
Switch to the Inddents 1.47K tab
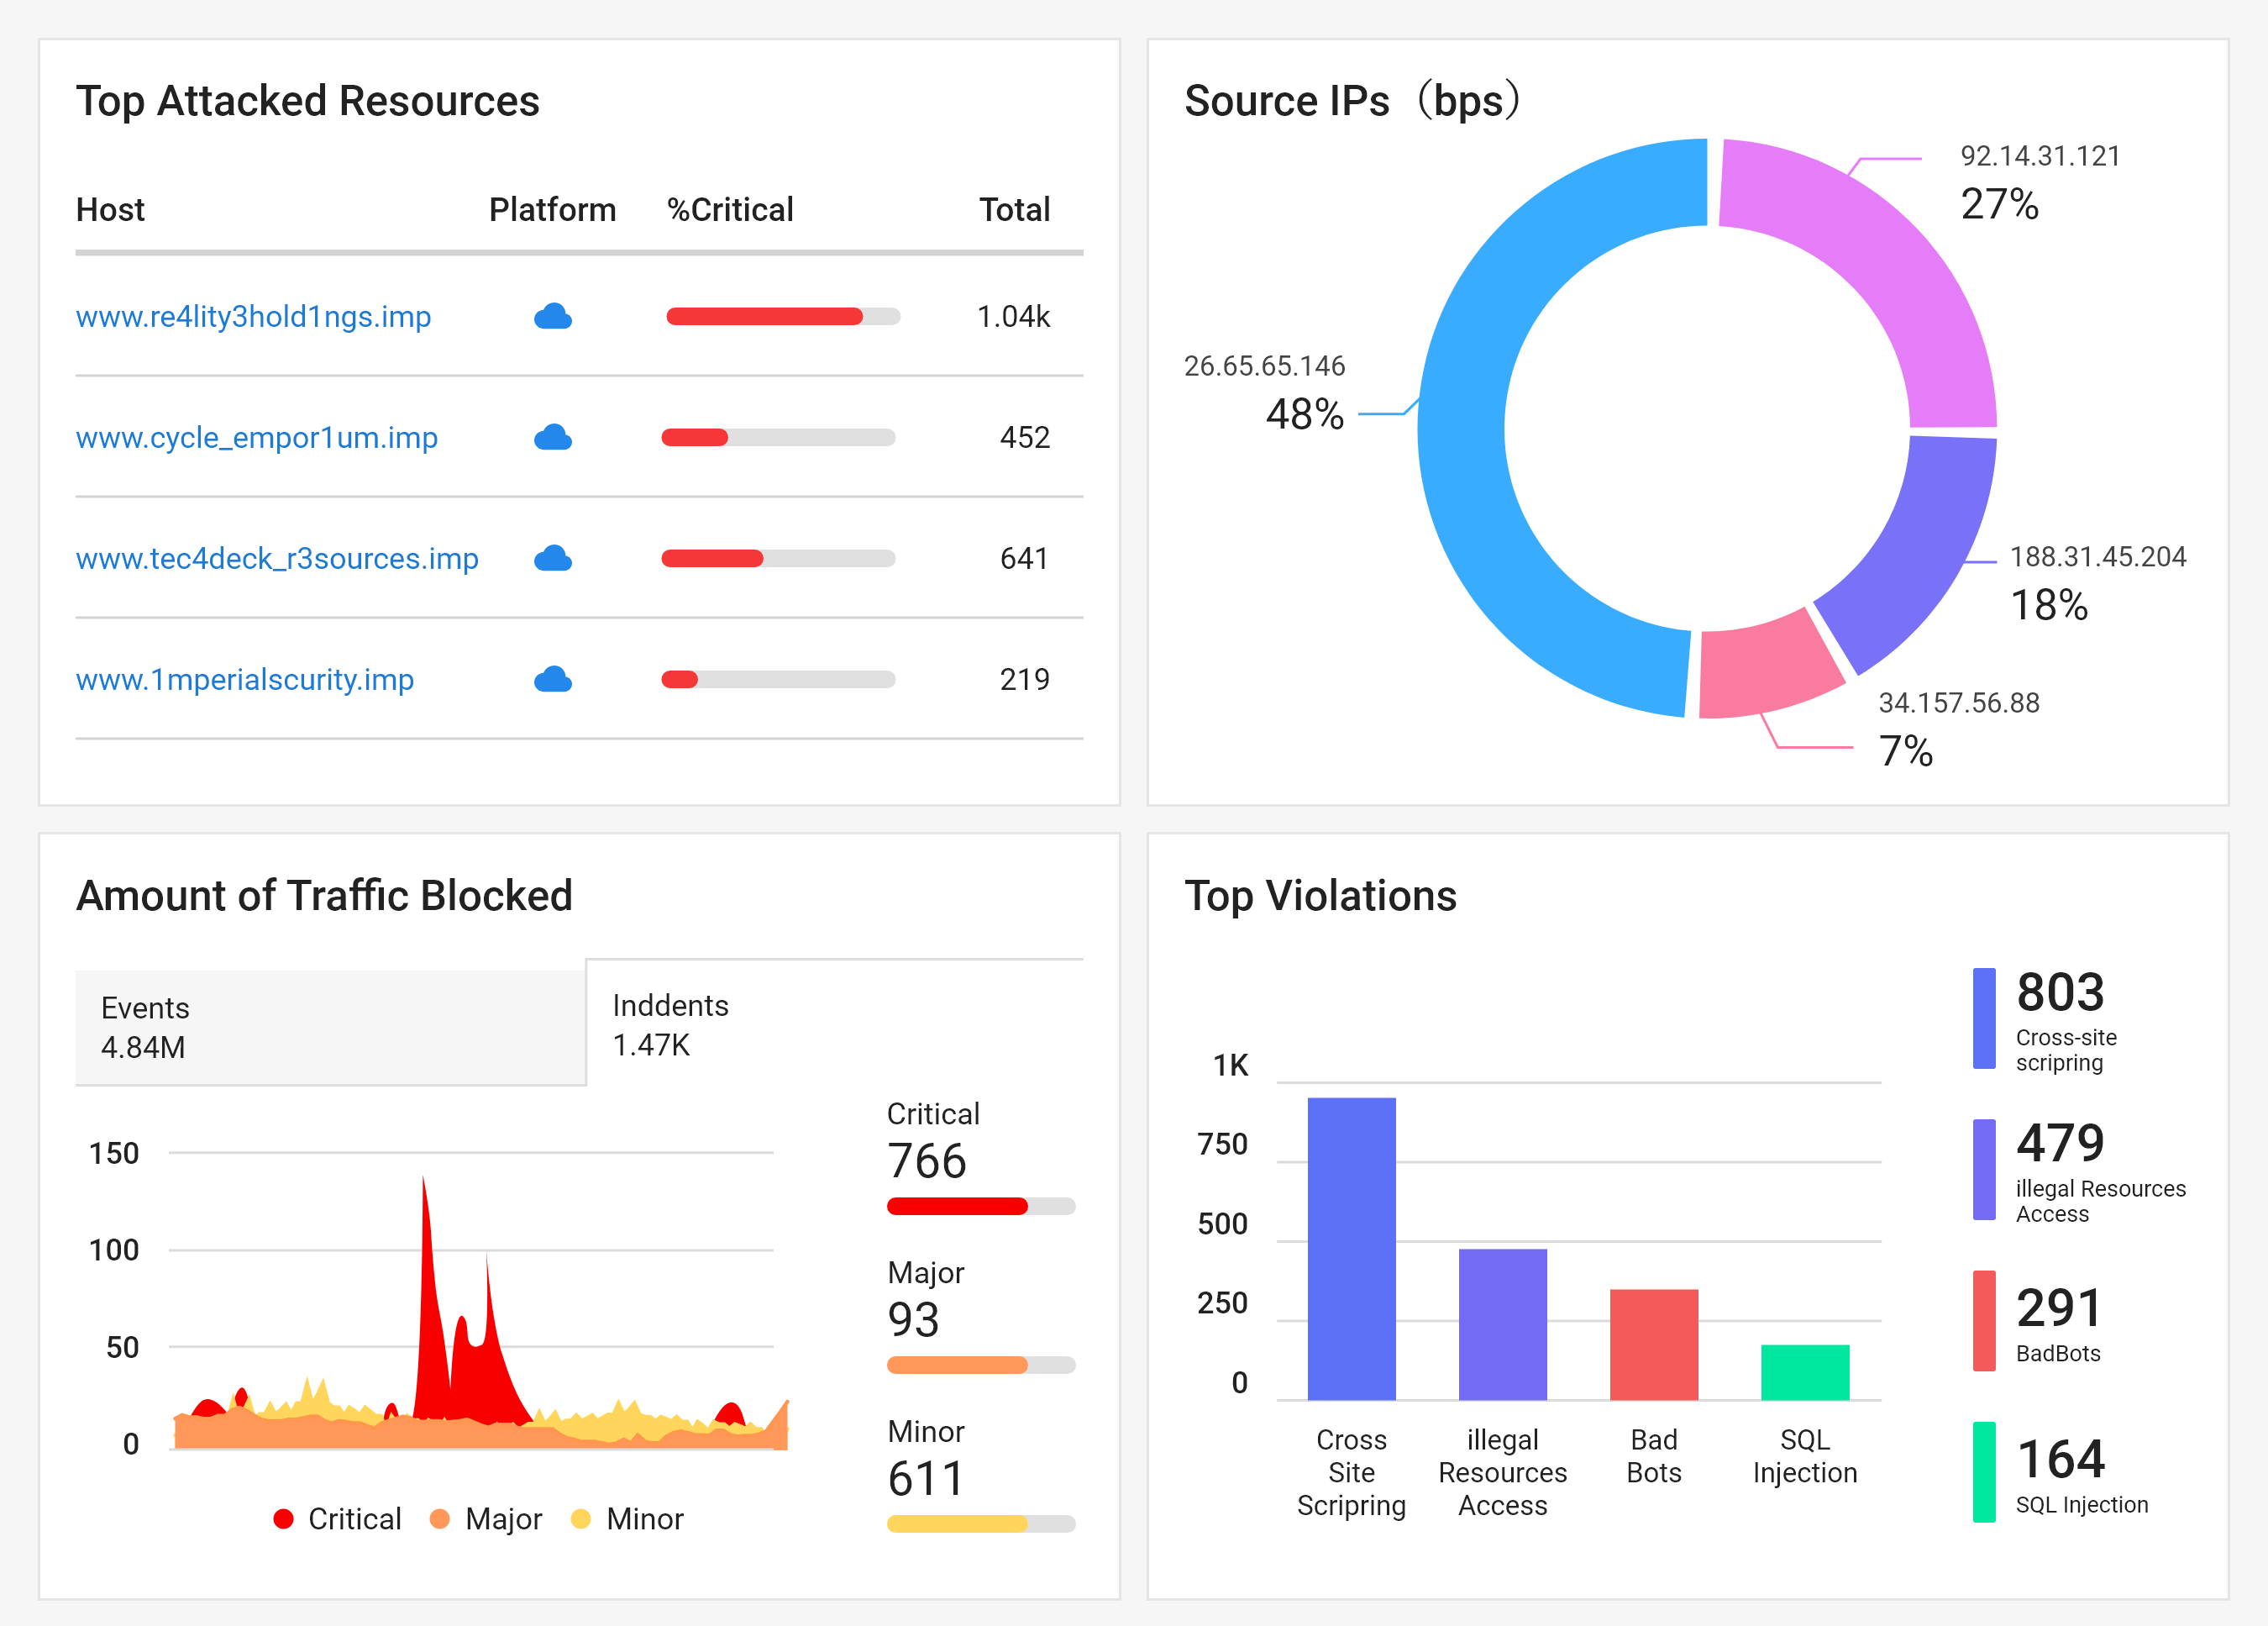point(834,1023)
